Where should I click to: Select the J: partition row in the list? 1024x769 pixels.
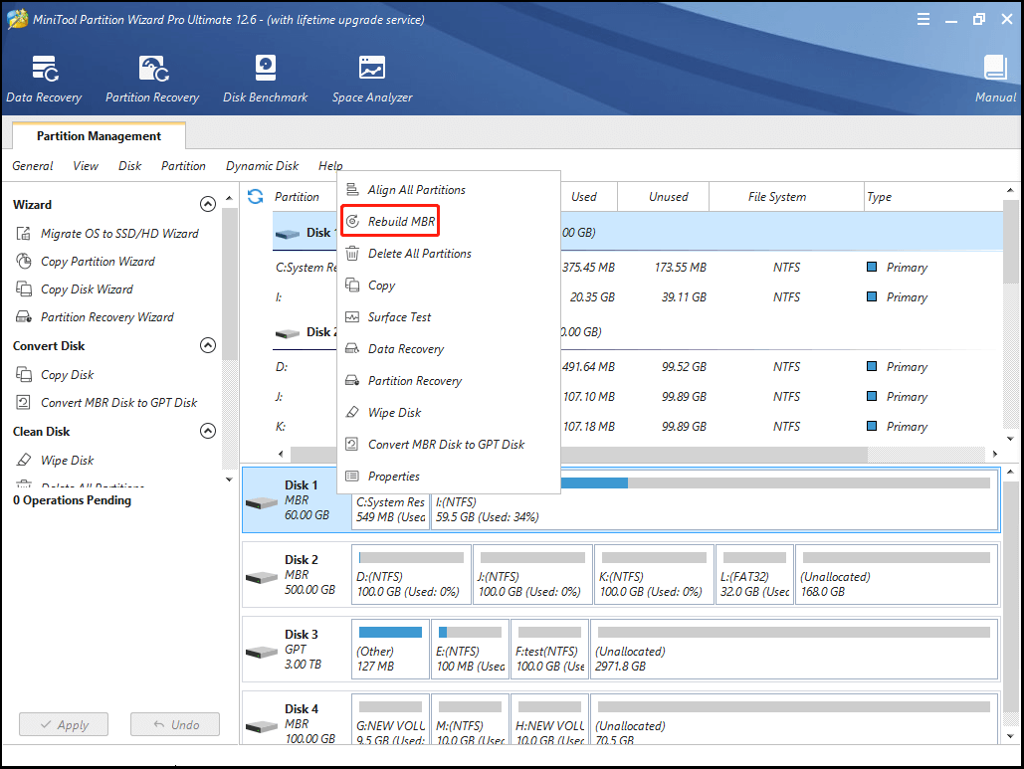(637, 396)
